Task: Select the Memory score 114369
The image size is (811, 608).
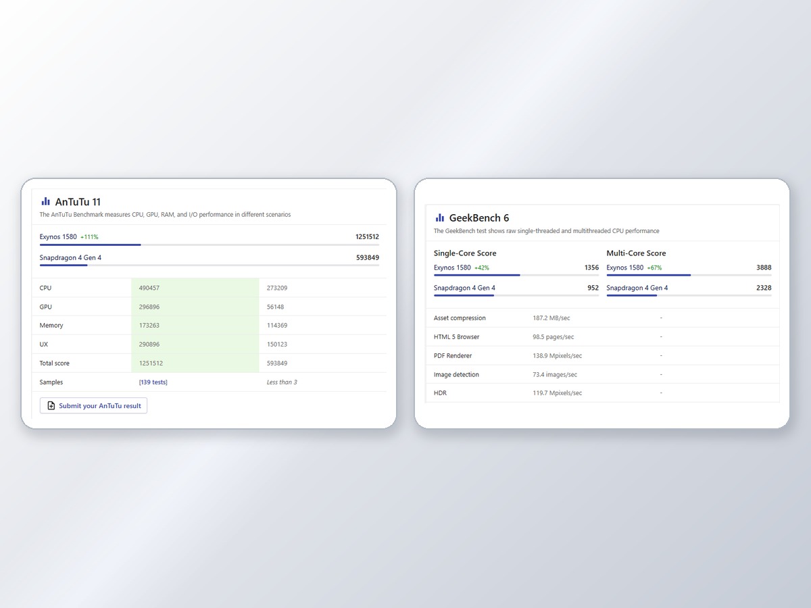Action: coord(277,326)
